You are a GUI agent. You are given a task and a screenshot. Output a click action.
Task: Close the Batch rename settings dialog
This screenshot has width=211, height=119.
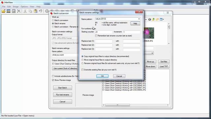point(139,12)
